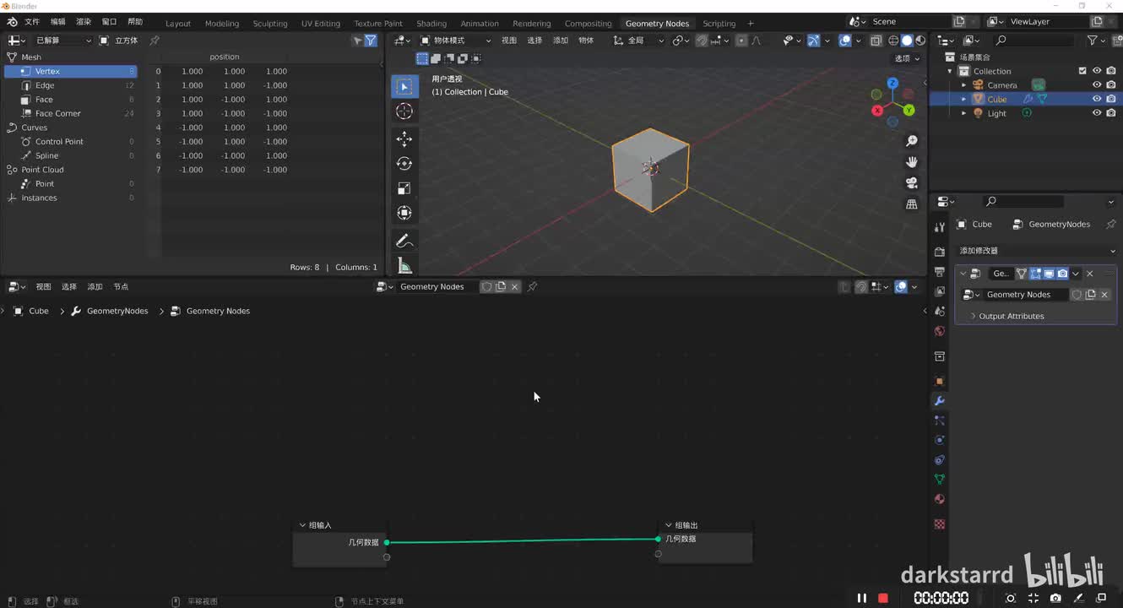
Task: Open the Modifiers wrench properties tab
Action: point(939,400)
